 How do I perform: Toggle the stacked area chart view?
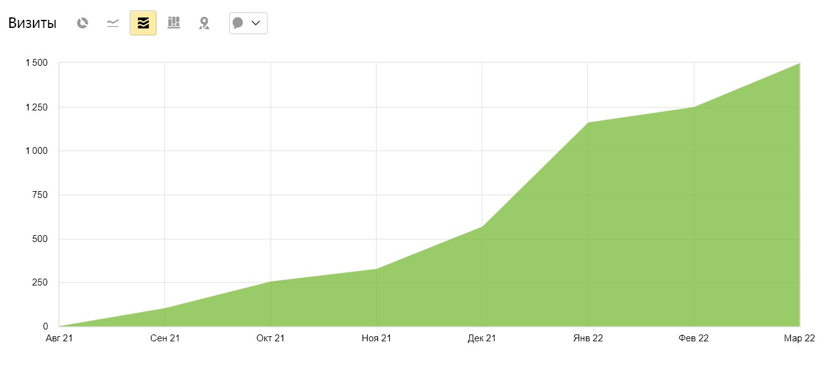[143, 24]
